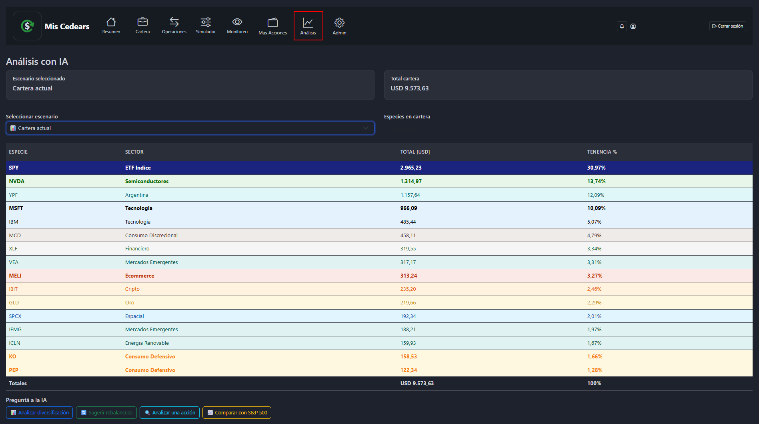Click the ETF Indice sector cell
Screen dimensions: 759x424
pos(138,168)
